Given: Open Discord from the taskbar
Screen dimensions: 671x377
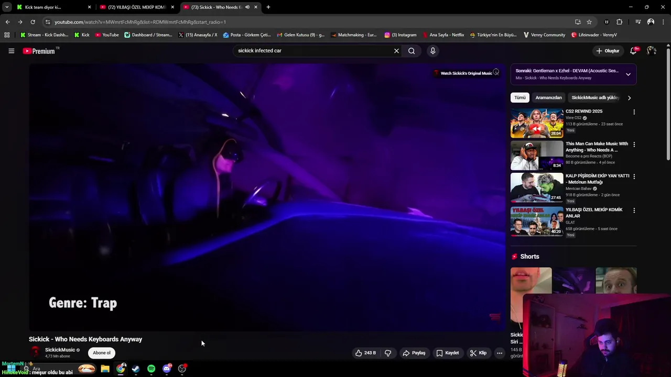Looking at the screenshot, I should point(167,369).
